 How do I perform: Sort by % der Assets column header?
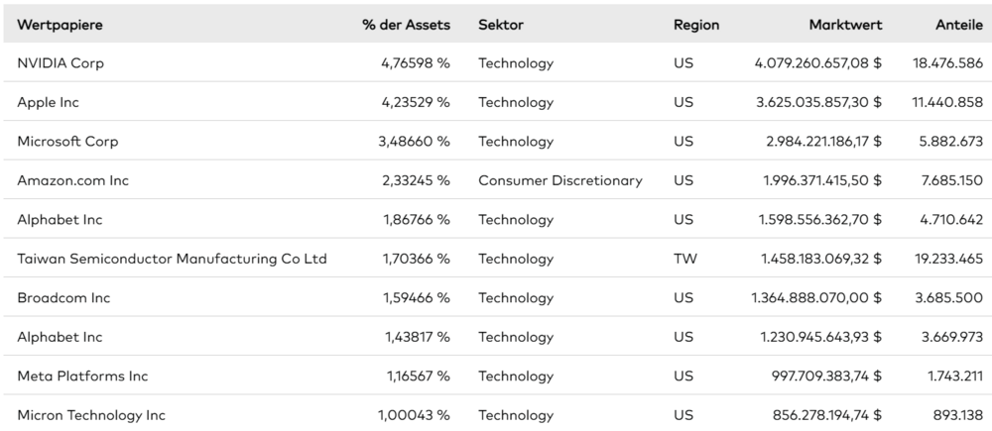(x=406, y=25)
